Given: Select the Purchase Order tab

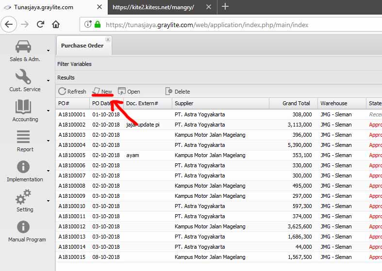Looking at the screenshot, I should pos(83,46).
